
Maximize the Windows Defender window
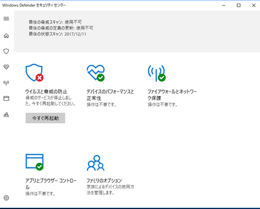click(x=238, y=5)
